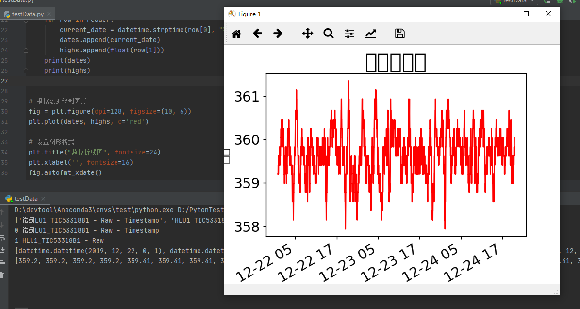Click the code 'dates.append(current_date)'
580x309 pixels.
tap(110, 40)
